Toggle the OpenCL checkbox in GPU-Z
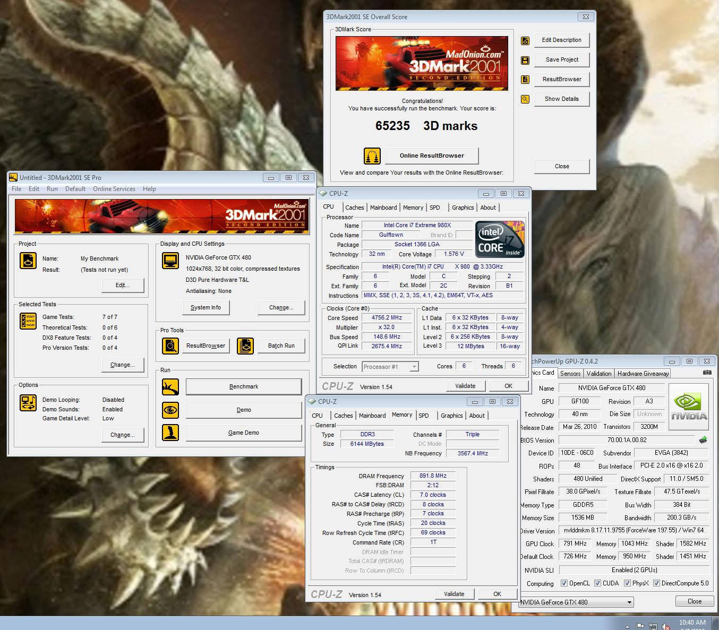719x630 pixels. coord(564,583)
